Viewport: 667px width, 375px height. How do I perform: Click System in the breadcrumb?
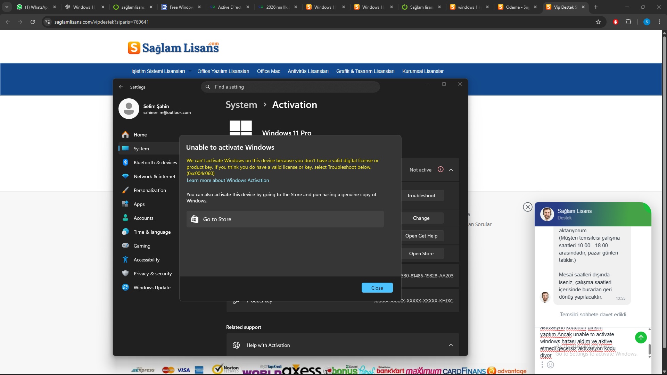coord(241,105)
